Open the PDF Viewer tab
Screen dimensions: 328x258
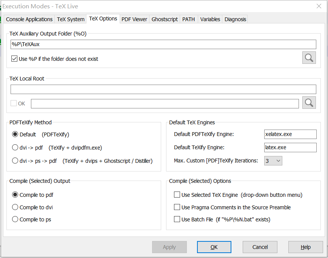(x=134, y=19)
